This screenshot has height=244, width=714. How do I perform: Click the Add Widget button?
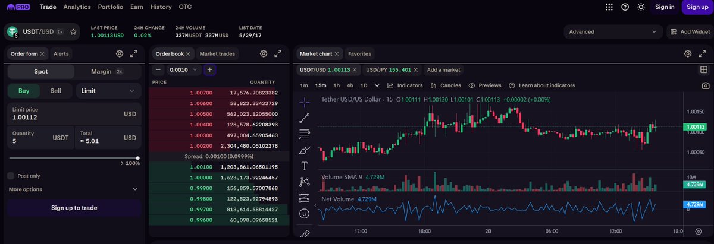click(x=690, y=32)
